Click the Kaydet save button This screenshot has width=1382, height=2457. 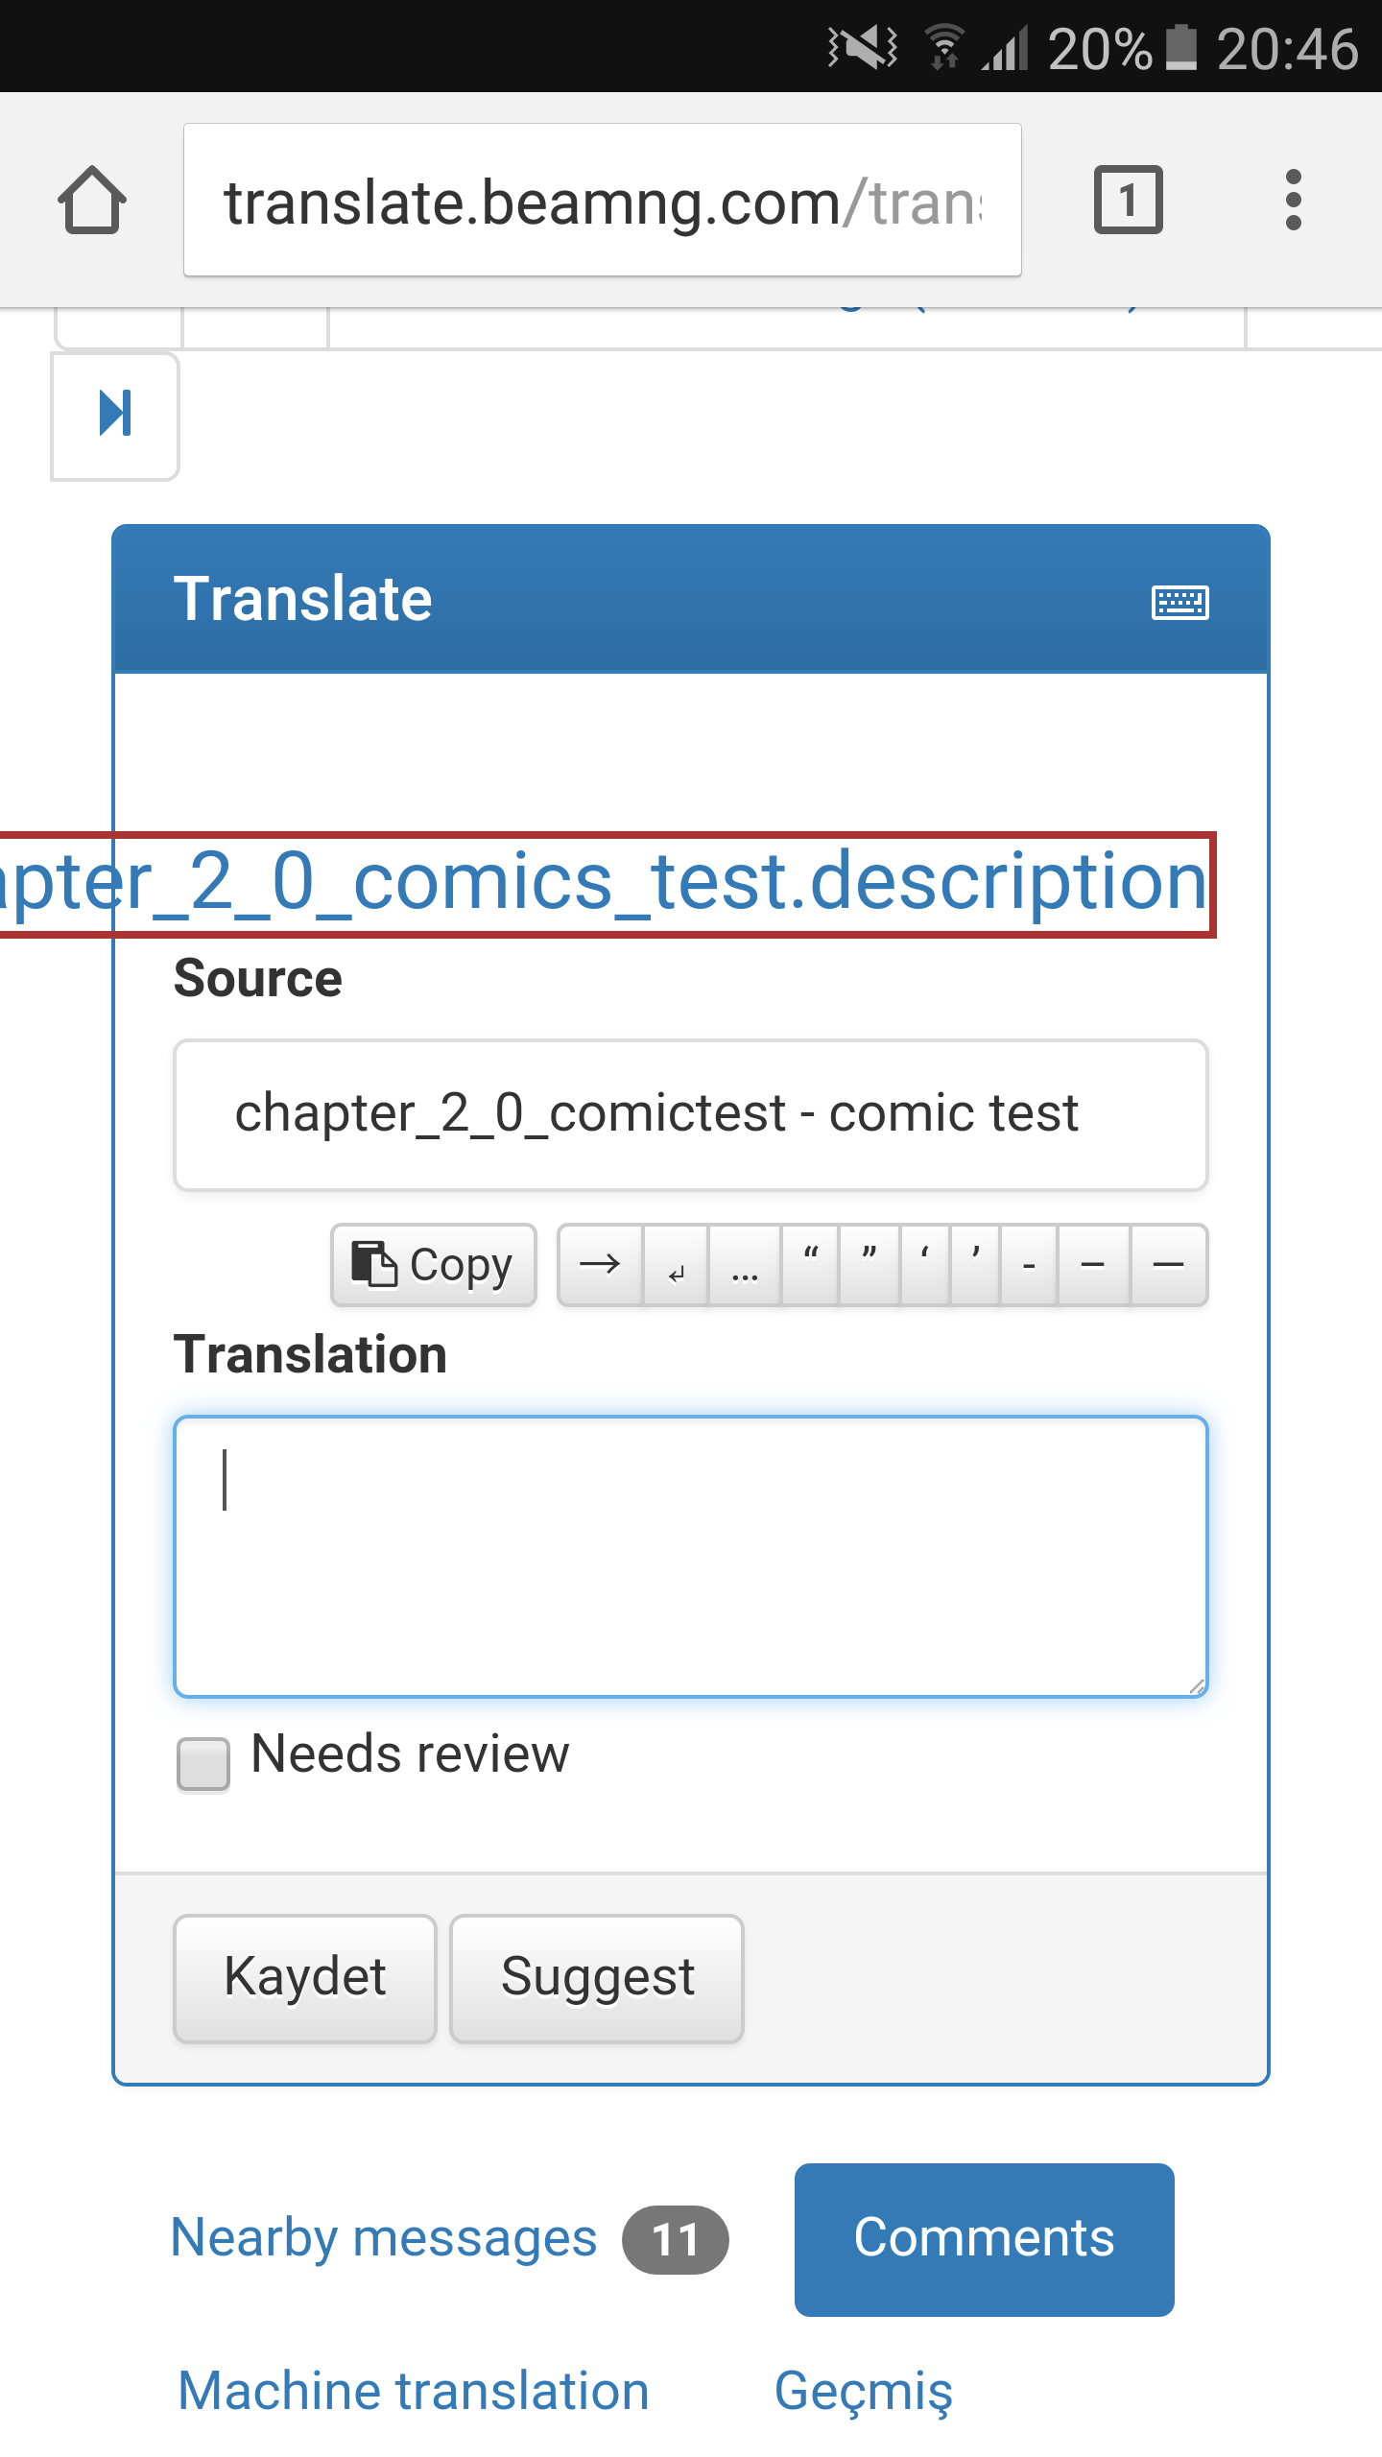[x=305, y=1978]
